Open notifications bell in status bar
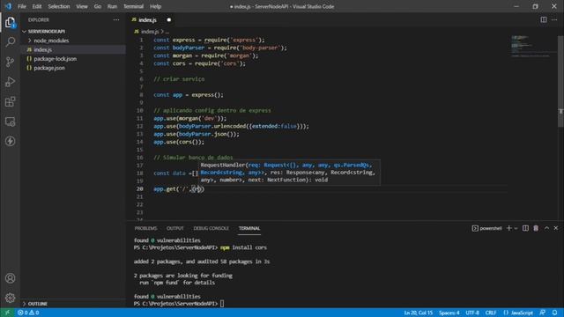 [x=554, y=313]
